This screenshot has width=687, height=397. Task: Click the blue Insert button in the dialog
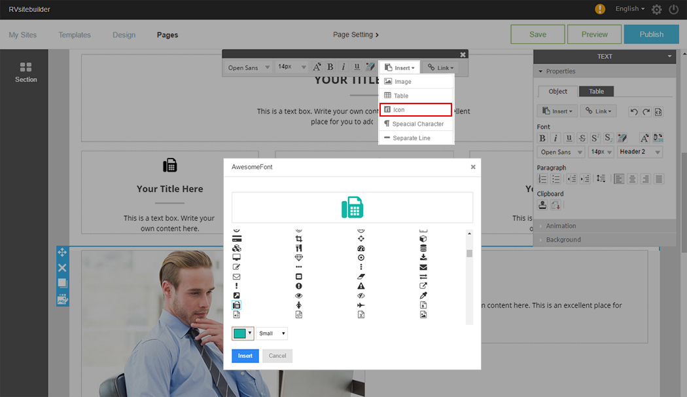pos(245,356)
